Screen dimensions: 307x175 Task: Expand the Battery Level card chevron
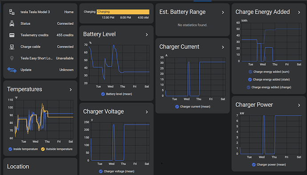pyautogui.click(x=147, y=35)
